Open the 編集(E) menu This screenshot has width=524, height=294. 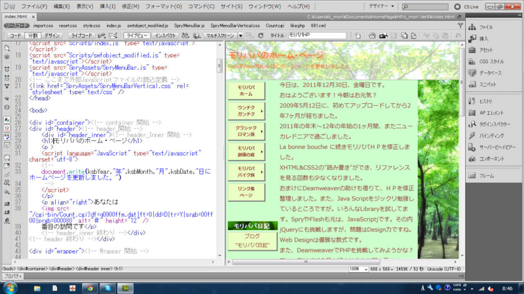pyautogui.click(x=62, y=7)
